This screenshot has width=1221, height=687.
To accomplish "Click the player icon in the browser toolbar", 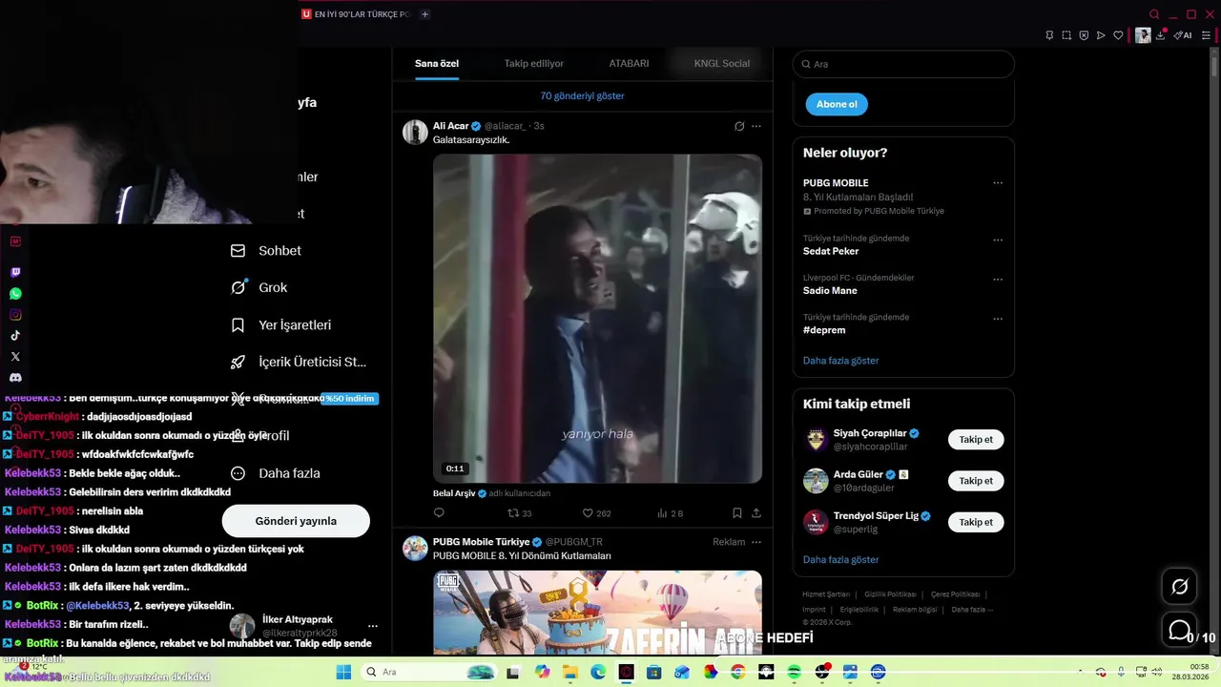I will point(1101,35).
